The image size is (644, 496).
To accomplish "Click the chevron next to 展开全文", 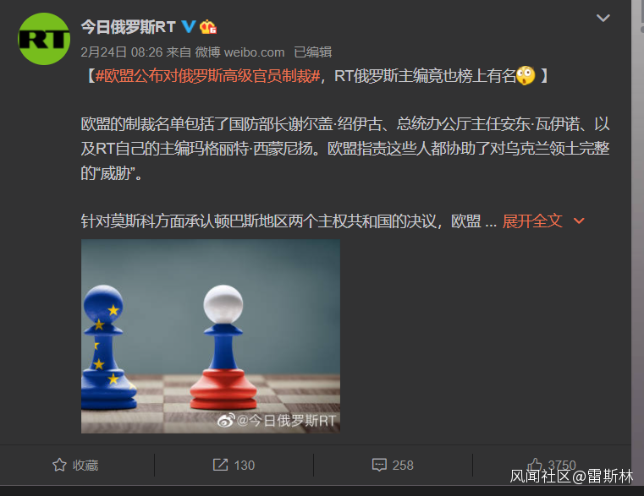I will tap(579, 221).
